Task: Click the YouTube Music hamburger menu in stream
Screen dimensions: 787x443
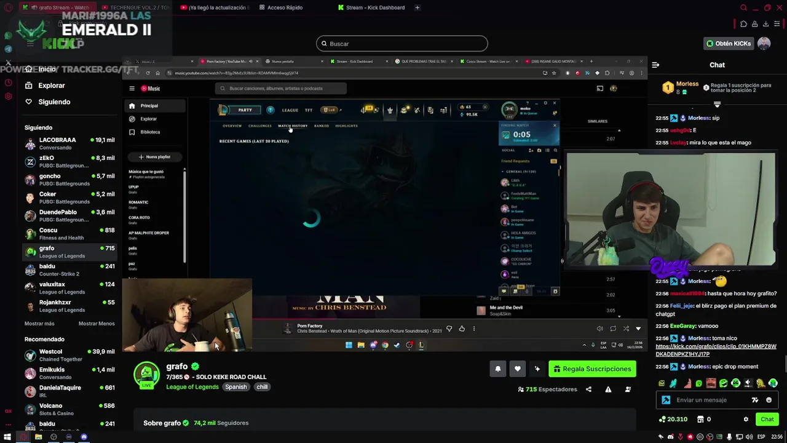Action: 132,89
